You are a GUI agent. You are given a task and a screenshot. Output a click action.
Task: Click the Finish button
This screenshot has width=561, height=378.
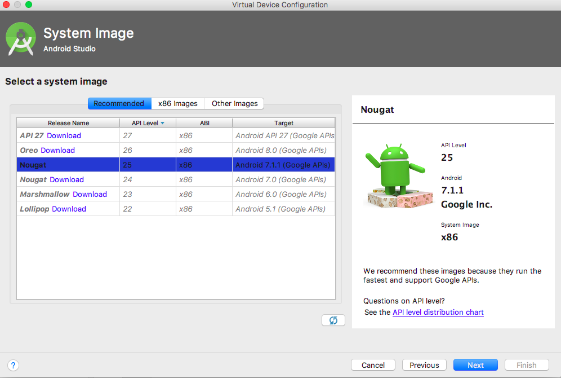pyautogui.click(x=527, y=365)
